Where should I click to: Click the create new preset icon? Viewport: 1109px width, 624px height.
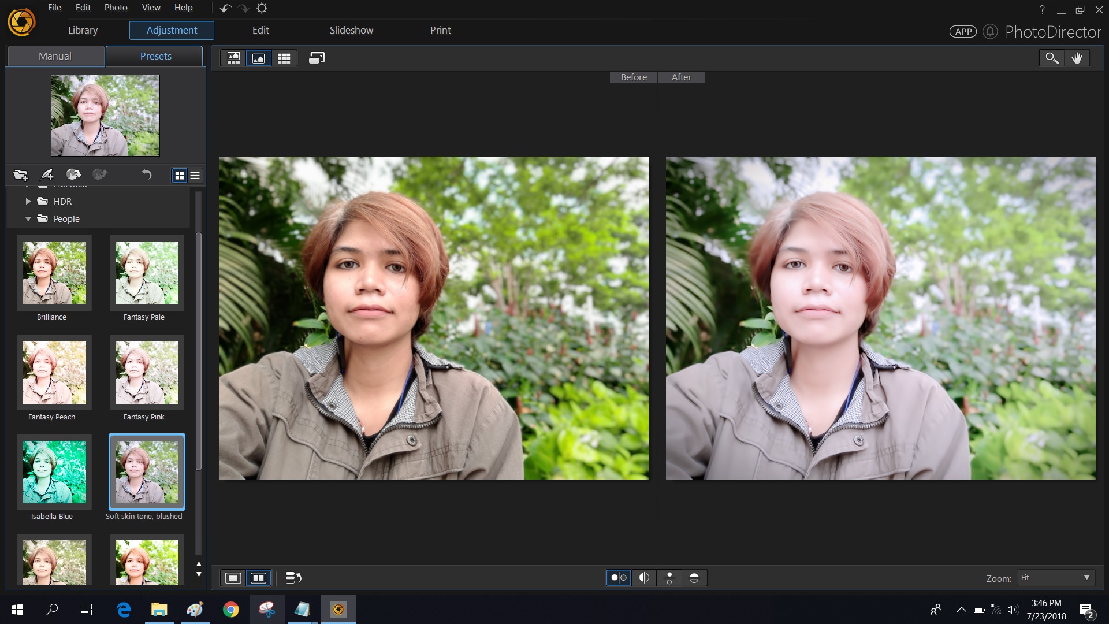click(47, 174)
